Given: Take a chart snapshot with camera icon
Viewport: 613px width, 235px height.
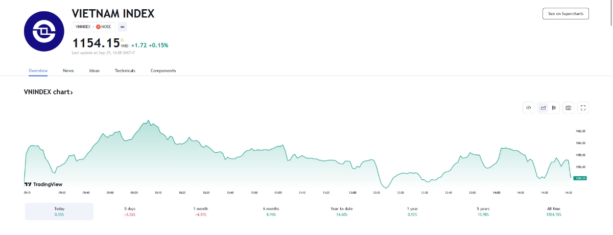Looking at the screenshot, I should [568, 108].
